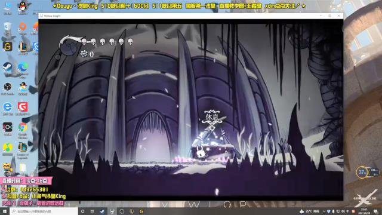This screenshot has height=215, width=382.
Task: Open the OBS icon in the taskbar
Action: [x=122, y=211]
